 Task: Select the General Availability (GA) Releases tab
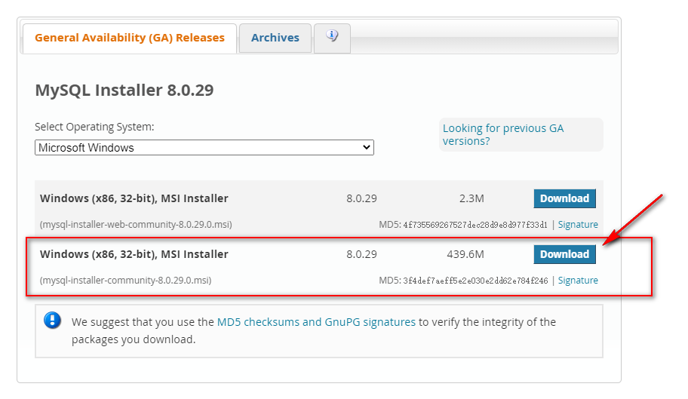130,38
